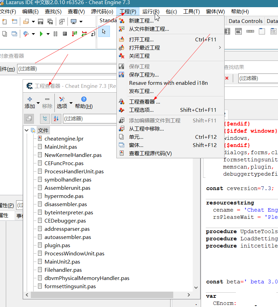Click the Step Into debugger icon
Image resolution: width=278 pixels, height=307 pixels.
click(x=75, y=34)
